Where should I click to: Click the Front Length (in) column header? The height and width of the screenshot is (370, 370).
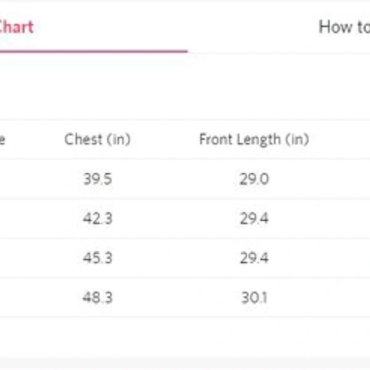[x=253, y=139]
